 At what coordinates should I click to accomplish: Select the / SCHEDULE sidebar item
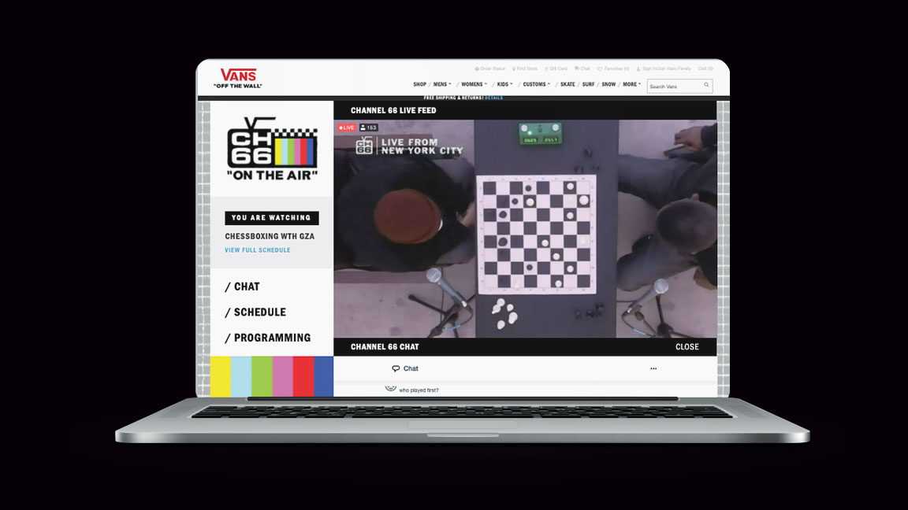click(x=255, y=312)
